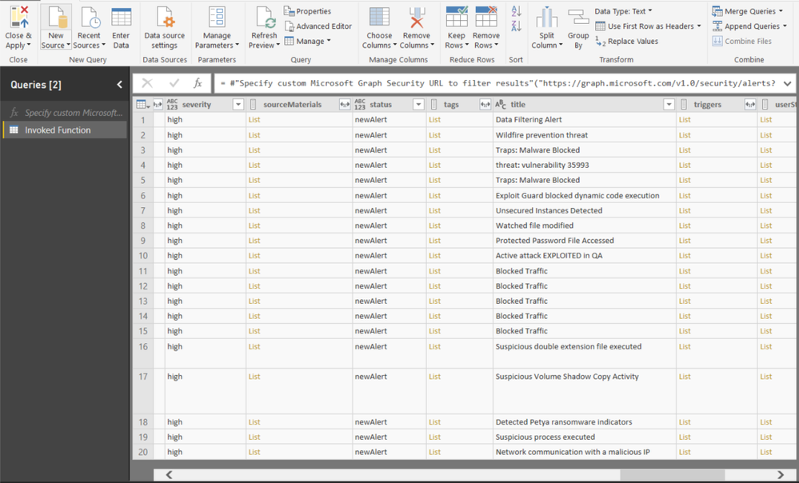
Task: Expand the sourceMaterials column values
Action: [x=345, y=105]
